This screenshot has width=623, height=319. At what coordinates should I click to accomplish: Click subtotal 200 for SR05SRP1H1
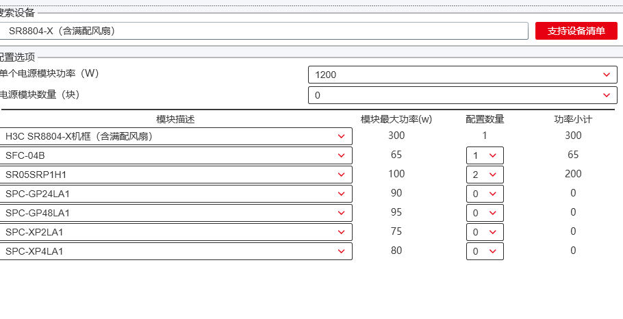573,174
